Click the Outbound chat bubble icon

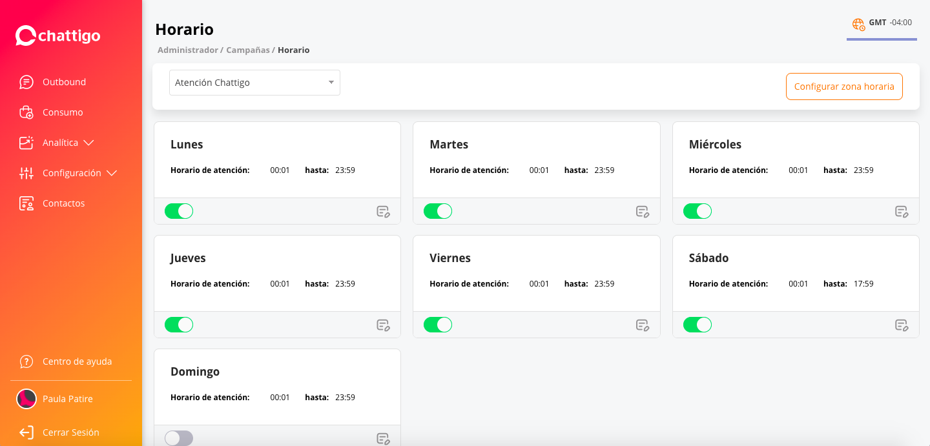coord(26,82)
